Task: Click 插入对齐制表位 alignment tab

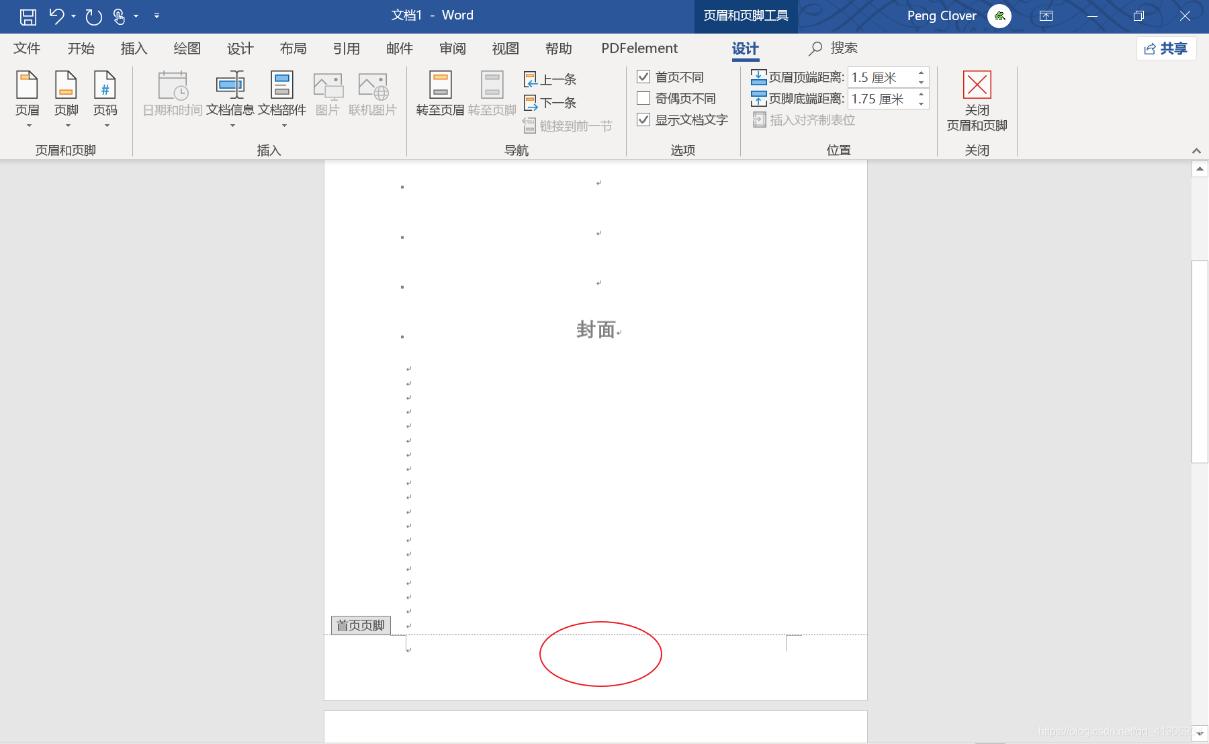Action: click(x=804, y=120)
